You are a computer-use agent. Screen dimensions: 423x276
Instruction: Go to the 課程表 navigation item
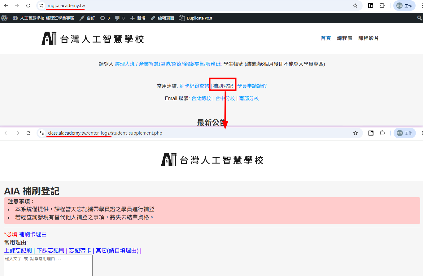(x=345, y=38)
